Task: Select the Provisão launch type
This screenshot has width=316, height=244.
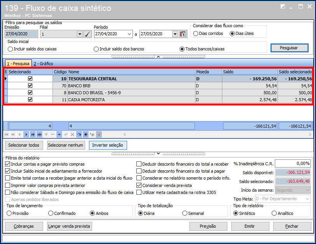Action: 17,213
